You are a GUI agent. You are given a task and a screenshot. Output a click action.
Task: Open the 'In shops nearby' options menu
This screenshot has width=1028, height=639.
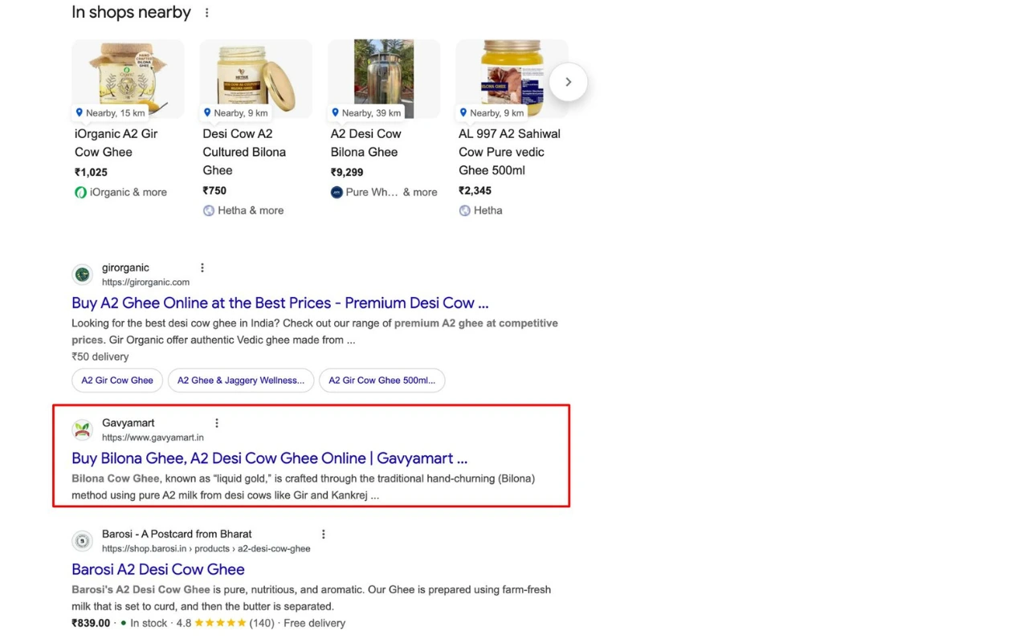click(206, 13)
